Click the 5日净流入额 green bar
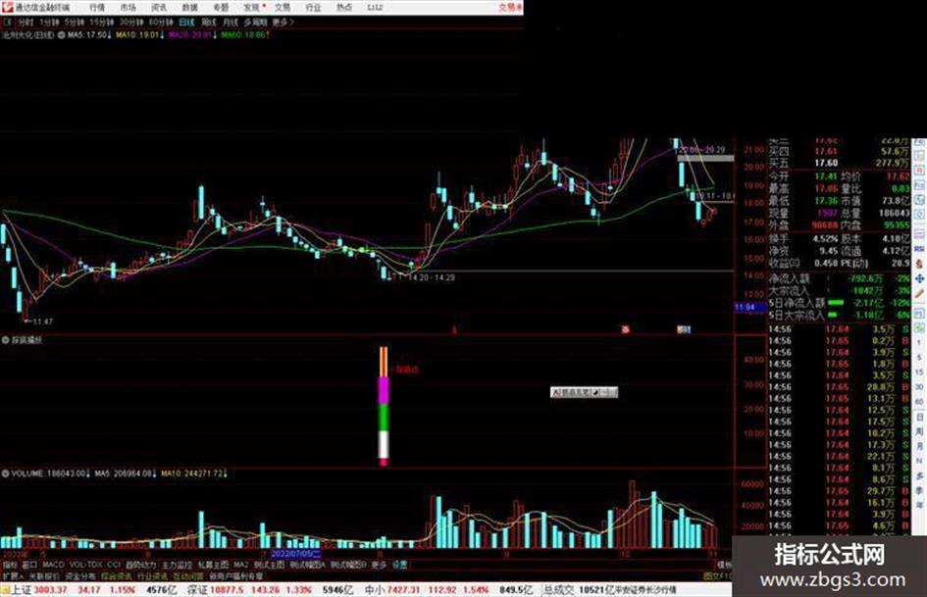927x597 pixels. [x=836, y=303]
